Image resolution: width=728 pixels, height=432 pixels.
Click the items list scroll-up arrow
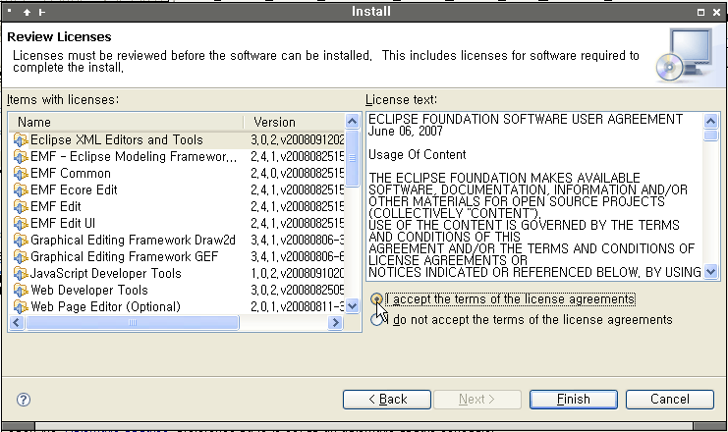pyautogui.click(x=353, y=122)
